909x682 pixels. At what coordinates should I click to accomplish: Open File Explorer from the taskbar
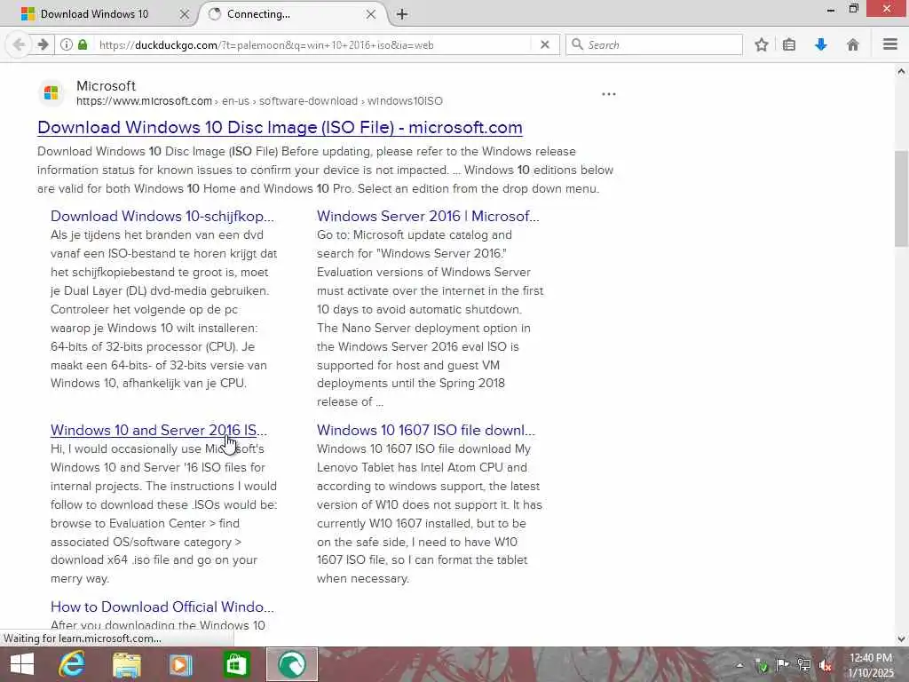click(126, 664)
